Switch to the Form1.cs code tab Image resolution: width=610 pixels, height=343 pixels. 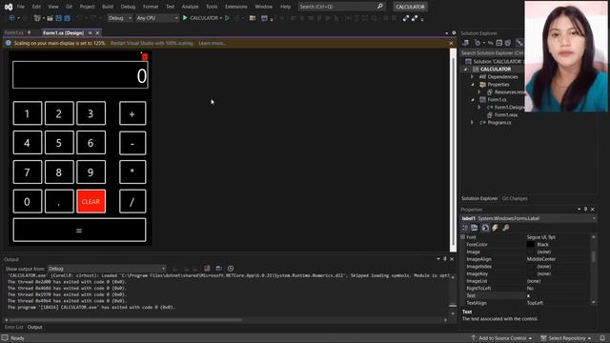13,33
